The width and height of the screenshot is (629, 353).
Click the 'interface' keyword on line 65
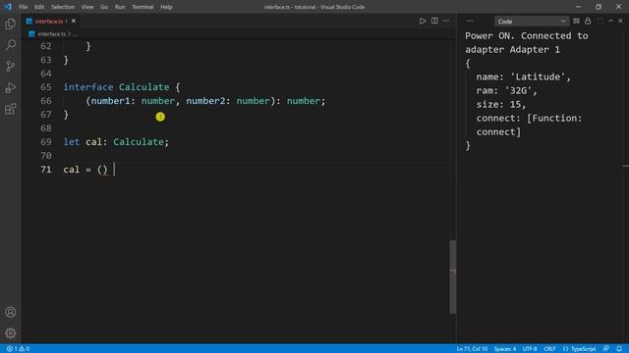[x=88, y=87]
